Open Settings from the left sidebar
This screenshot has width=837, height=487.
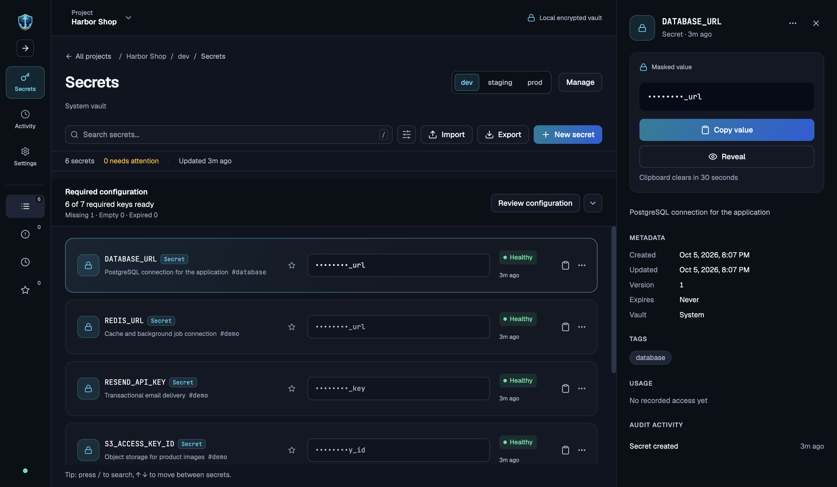pyautogui.click(x=25, y=157)
